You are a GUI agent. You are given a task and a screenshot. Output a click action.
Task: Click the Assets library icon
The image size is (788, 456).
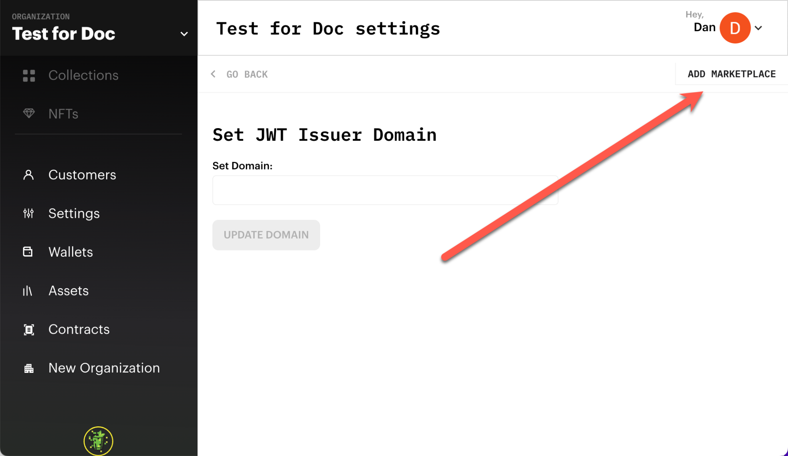point(27,291)
